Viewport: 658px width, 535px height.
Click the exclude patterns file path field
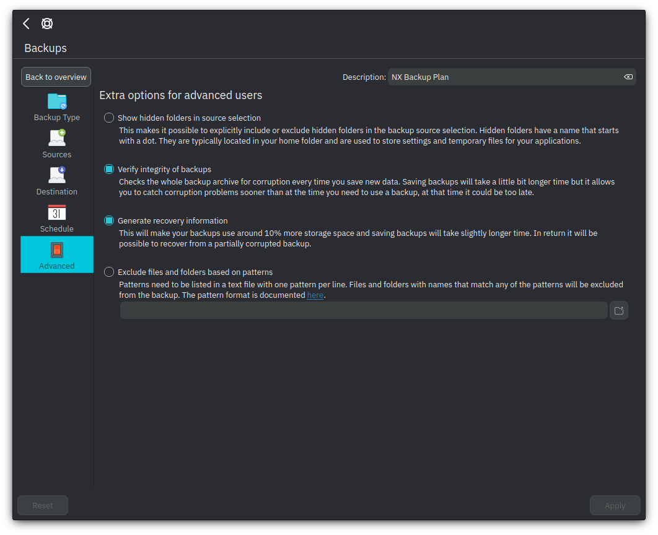(364, 311)
